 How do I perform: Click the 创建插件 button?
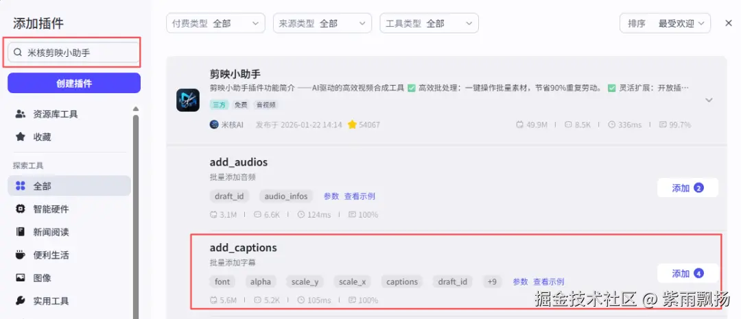[x=74, y=83]
